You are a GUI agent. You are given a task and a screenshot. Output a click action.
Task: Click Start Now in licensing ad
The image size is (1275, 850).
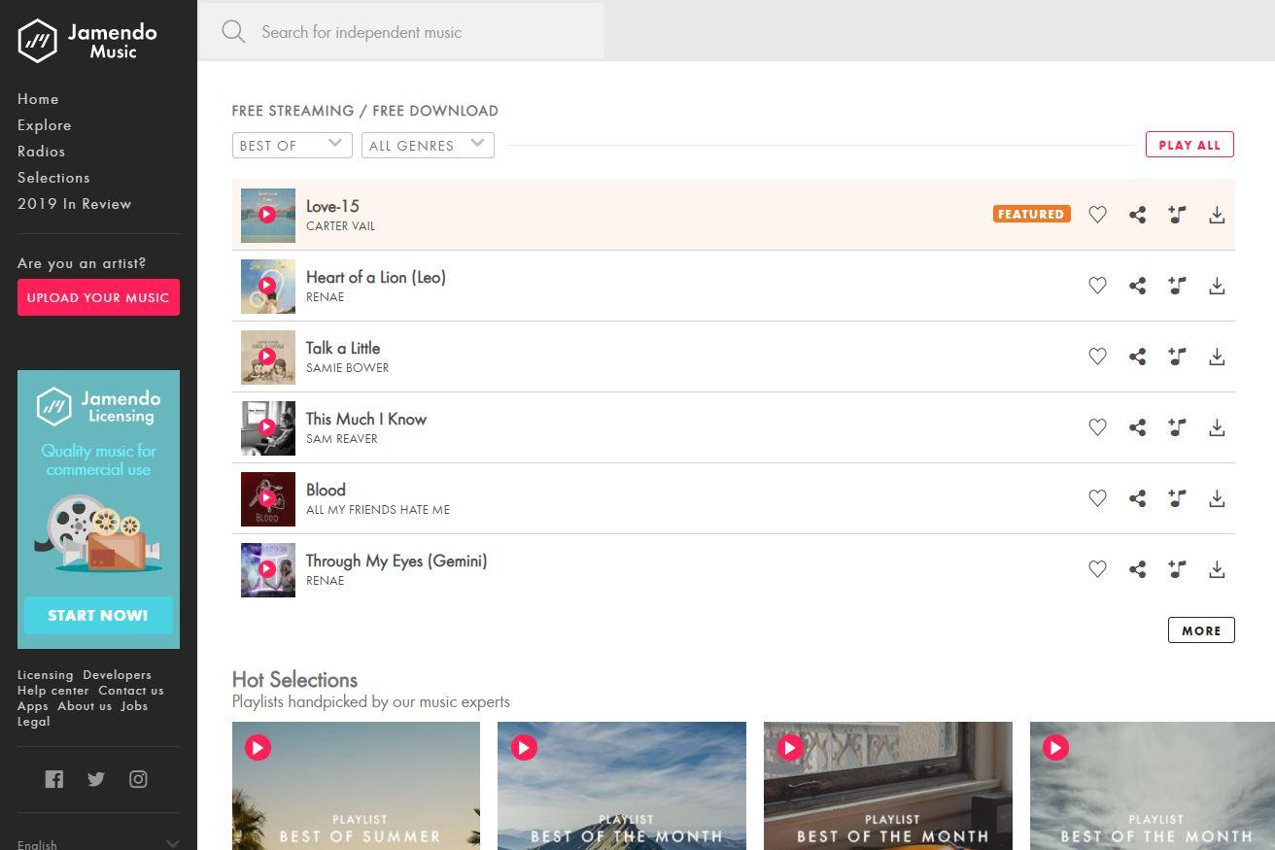click(98, 615)
